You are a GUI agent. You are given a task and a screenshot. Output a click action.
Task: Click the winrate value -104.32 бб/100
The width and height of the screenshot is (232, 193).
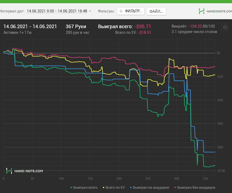pos(202,26)
